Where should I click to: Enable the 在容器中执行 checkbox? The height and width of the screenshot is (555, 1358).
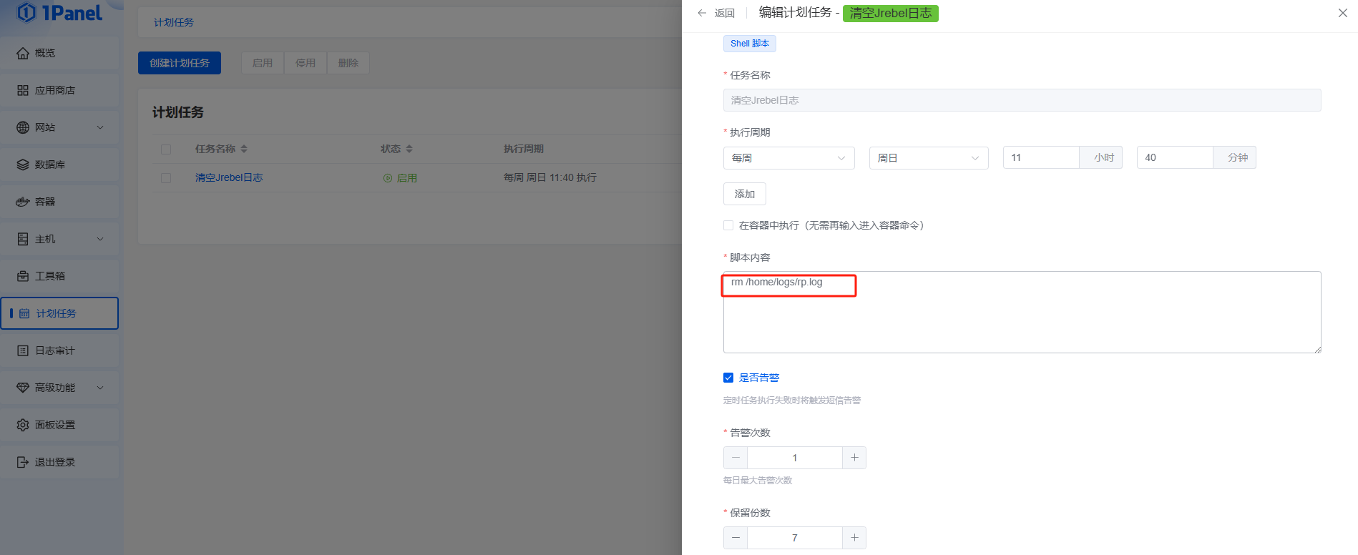(728, 225)
